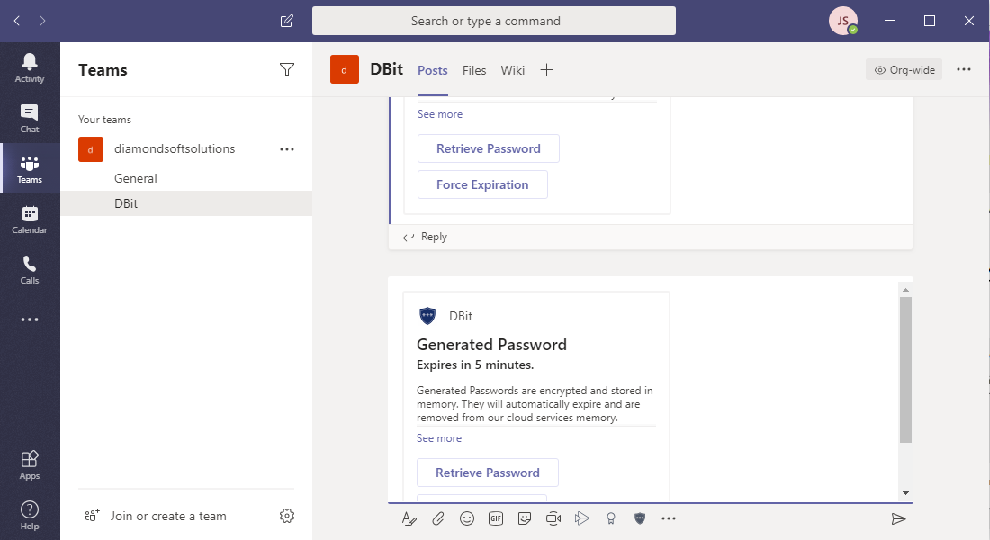Screen dimensions: 990x540
Task: Open the sticker picker
Action: 525,518
